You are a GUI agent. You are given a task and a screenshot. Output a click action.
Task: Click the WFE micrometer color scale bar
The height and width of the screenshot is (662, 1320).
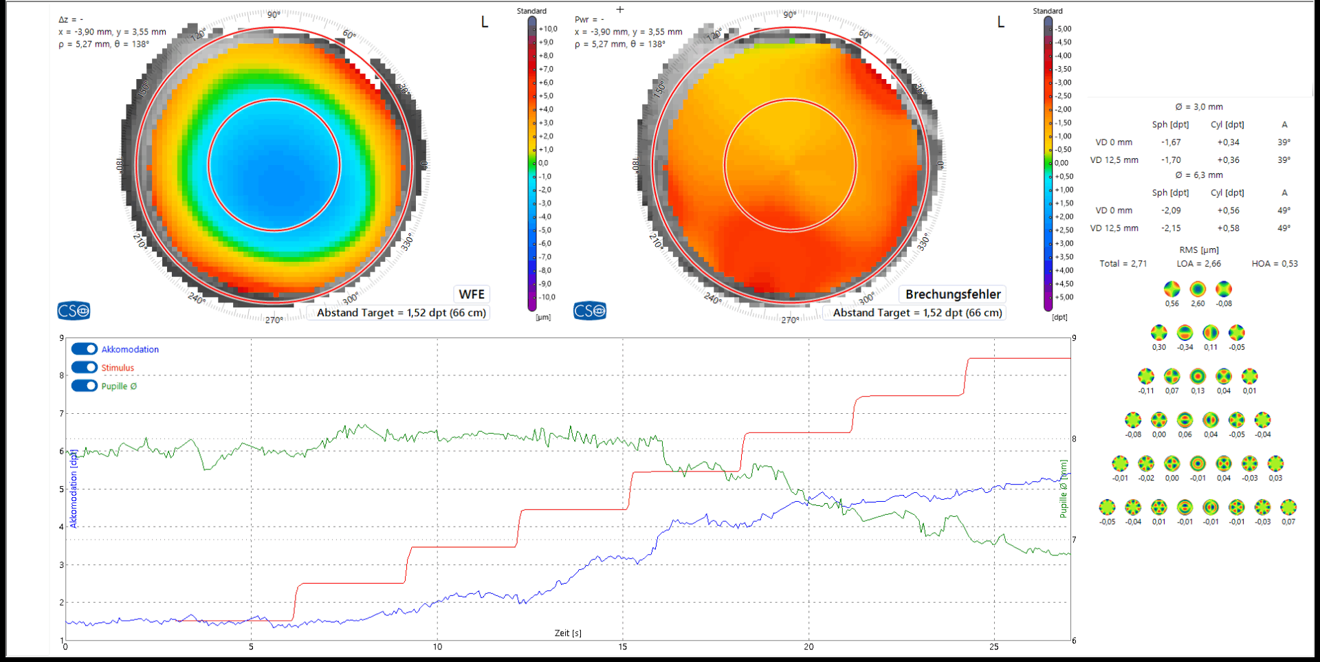532,163
